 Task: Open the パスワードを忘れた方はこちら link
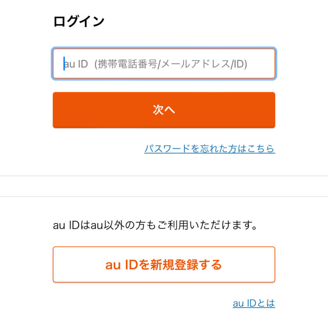tap(210, 148)
